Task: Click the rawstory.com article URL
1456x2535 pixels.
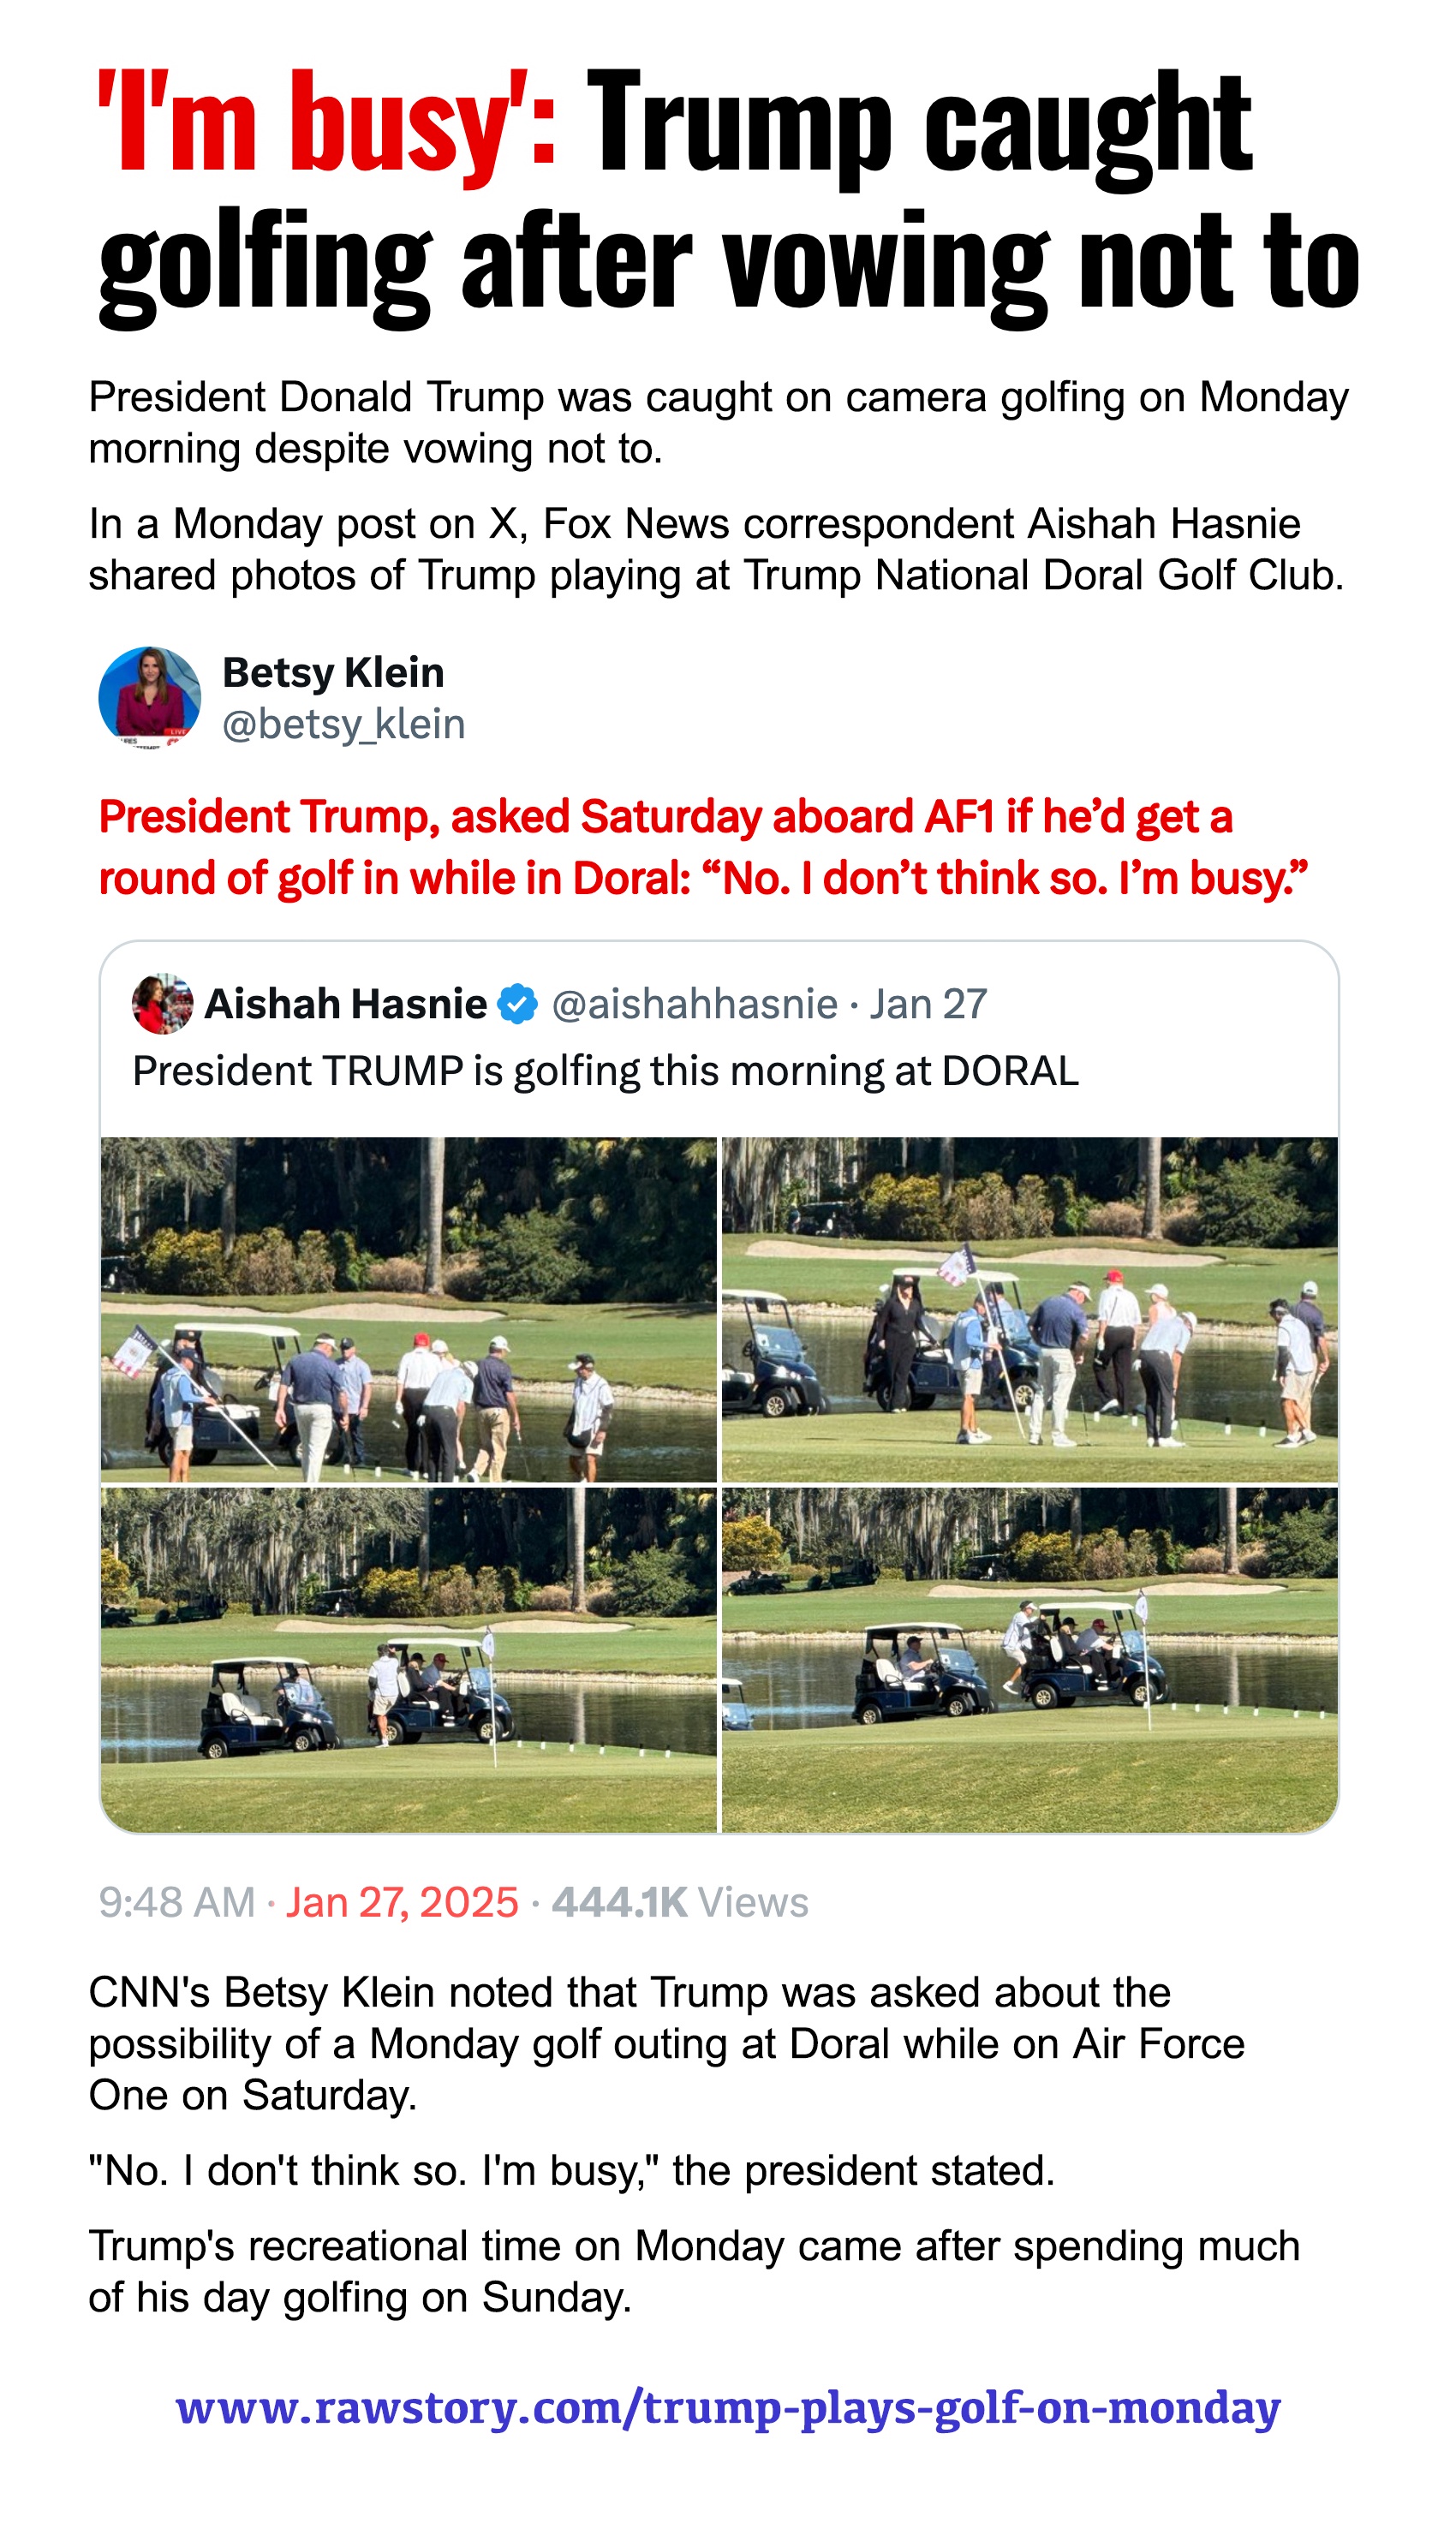Action: [x=728, y=2408]
